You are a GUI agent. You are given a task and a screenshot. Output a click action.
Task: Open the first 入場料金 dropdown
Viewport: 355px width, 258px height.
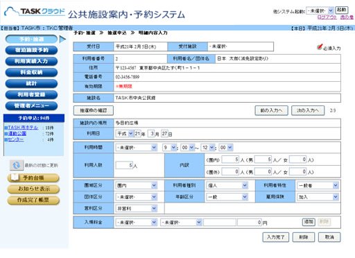click(136, 223)
